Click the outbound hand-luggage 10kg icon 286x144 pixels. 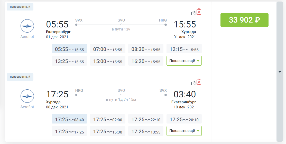194,13
